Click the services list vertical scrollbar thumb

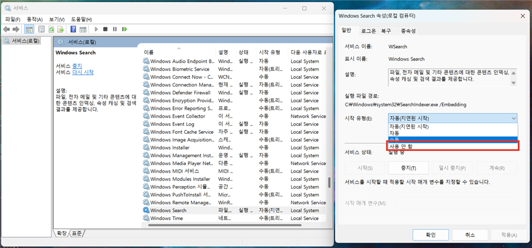(329, 182)
